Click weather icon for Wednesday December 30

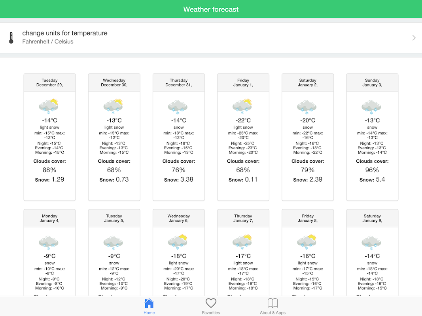click(113, 106)
